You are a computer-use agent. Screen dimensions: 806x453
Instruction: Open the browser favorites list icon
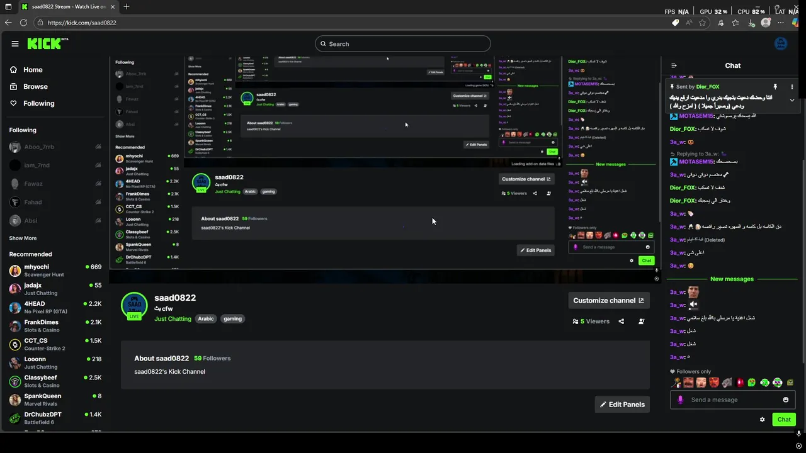[735, 23]
